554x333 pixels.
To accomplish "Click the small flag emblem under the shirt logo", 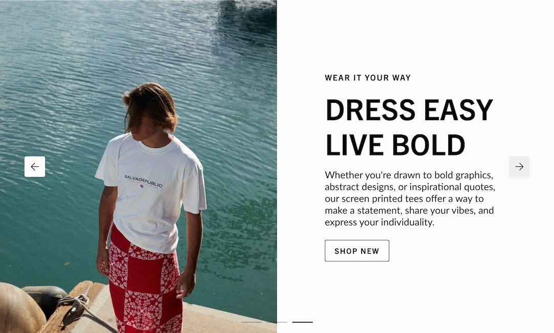I will coord(142,186).
